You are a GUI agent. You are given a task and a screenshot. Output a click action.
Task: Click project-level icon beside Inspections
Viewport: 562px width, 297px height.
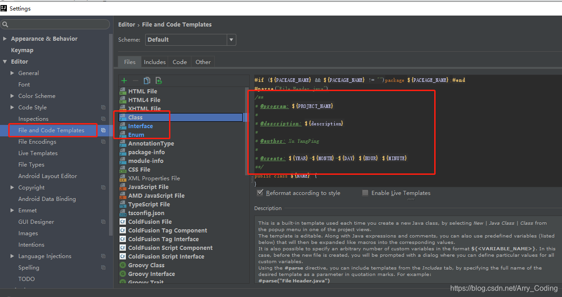[x=103, y=119]
